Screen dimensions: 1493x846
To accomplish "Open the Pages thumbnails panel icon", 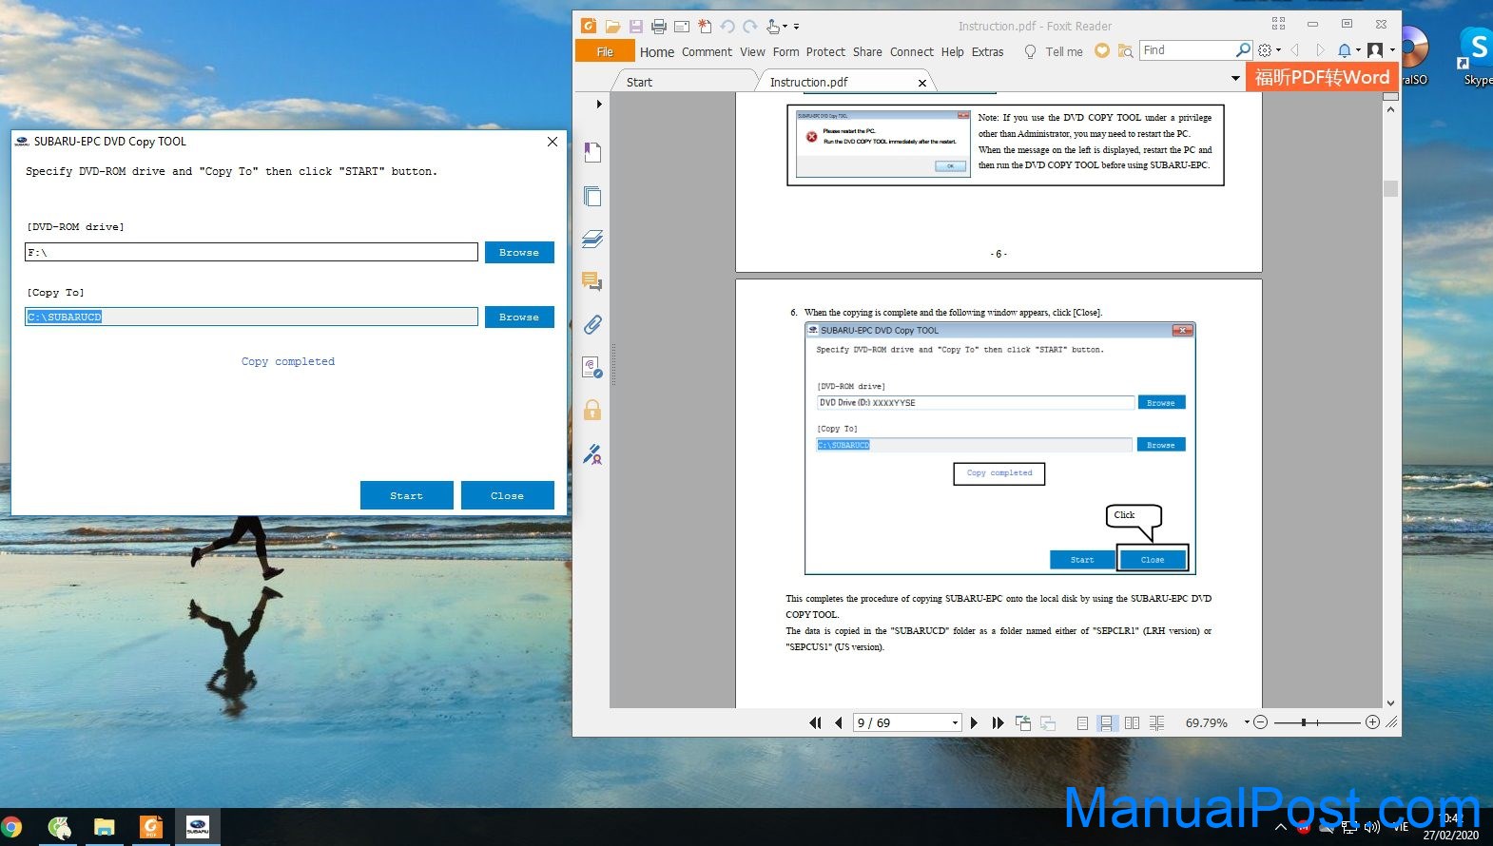I will pos(592,196).
